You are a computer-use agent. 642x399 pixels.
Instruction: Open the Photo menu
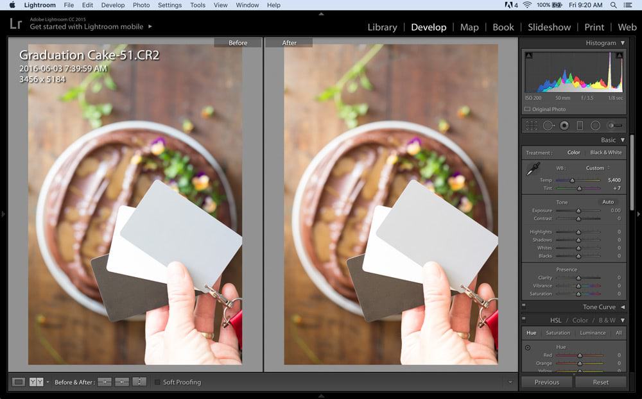(141, 5)
